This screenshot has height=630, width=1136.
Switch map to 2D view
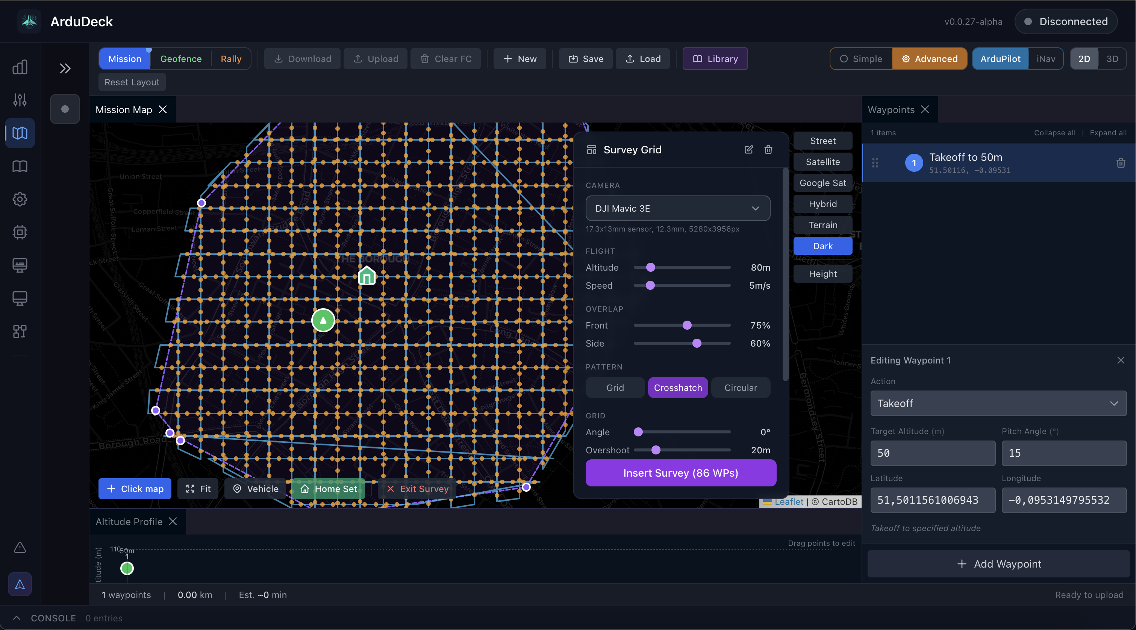[1084, 59]
